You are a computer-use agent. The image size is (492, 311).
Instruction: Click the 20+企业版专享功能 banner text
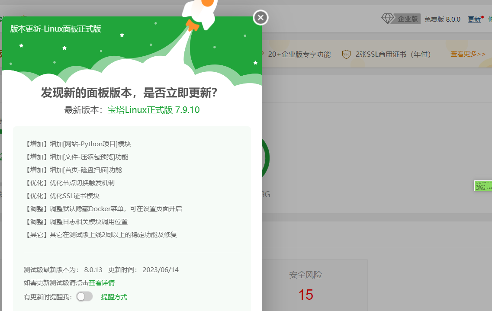click(x=299, y=54)
